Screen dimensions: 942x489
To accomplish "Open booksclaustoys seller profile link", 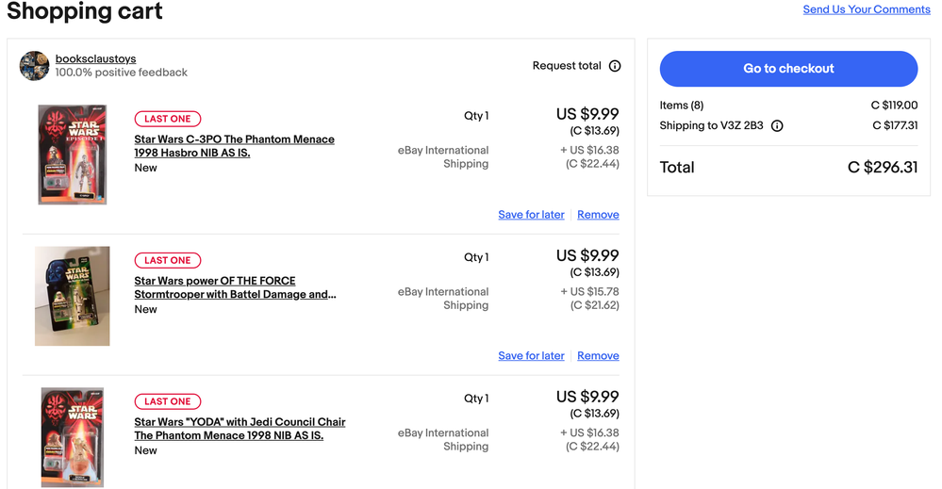I will tap(95, 58).
